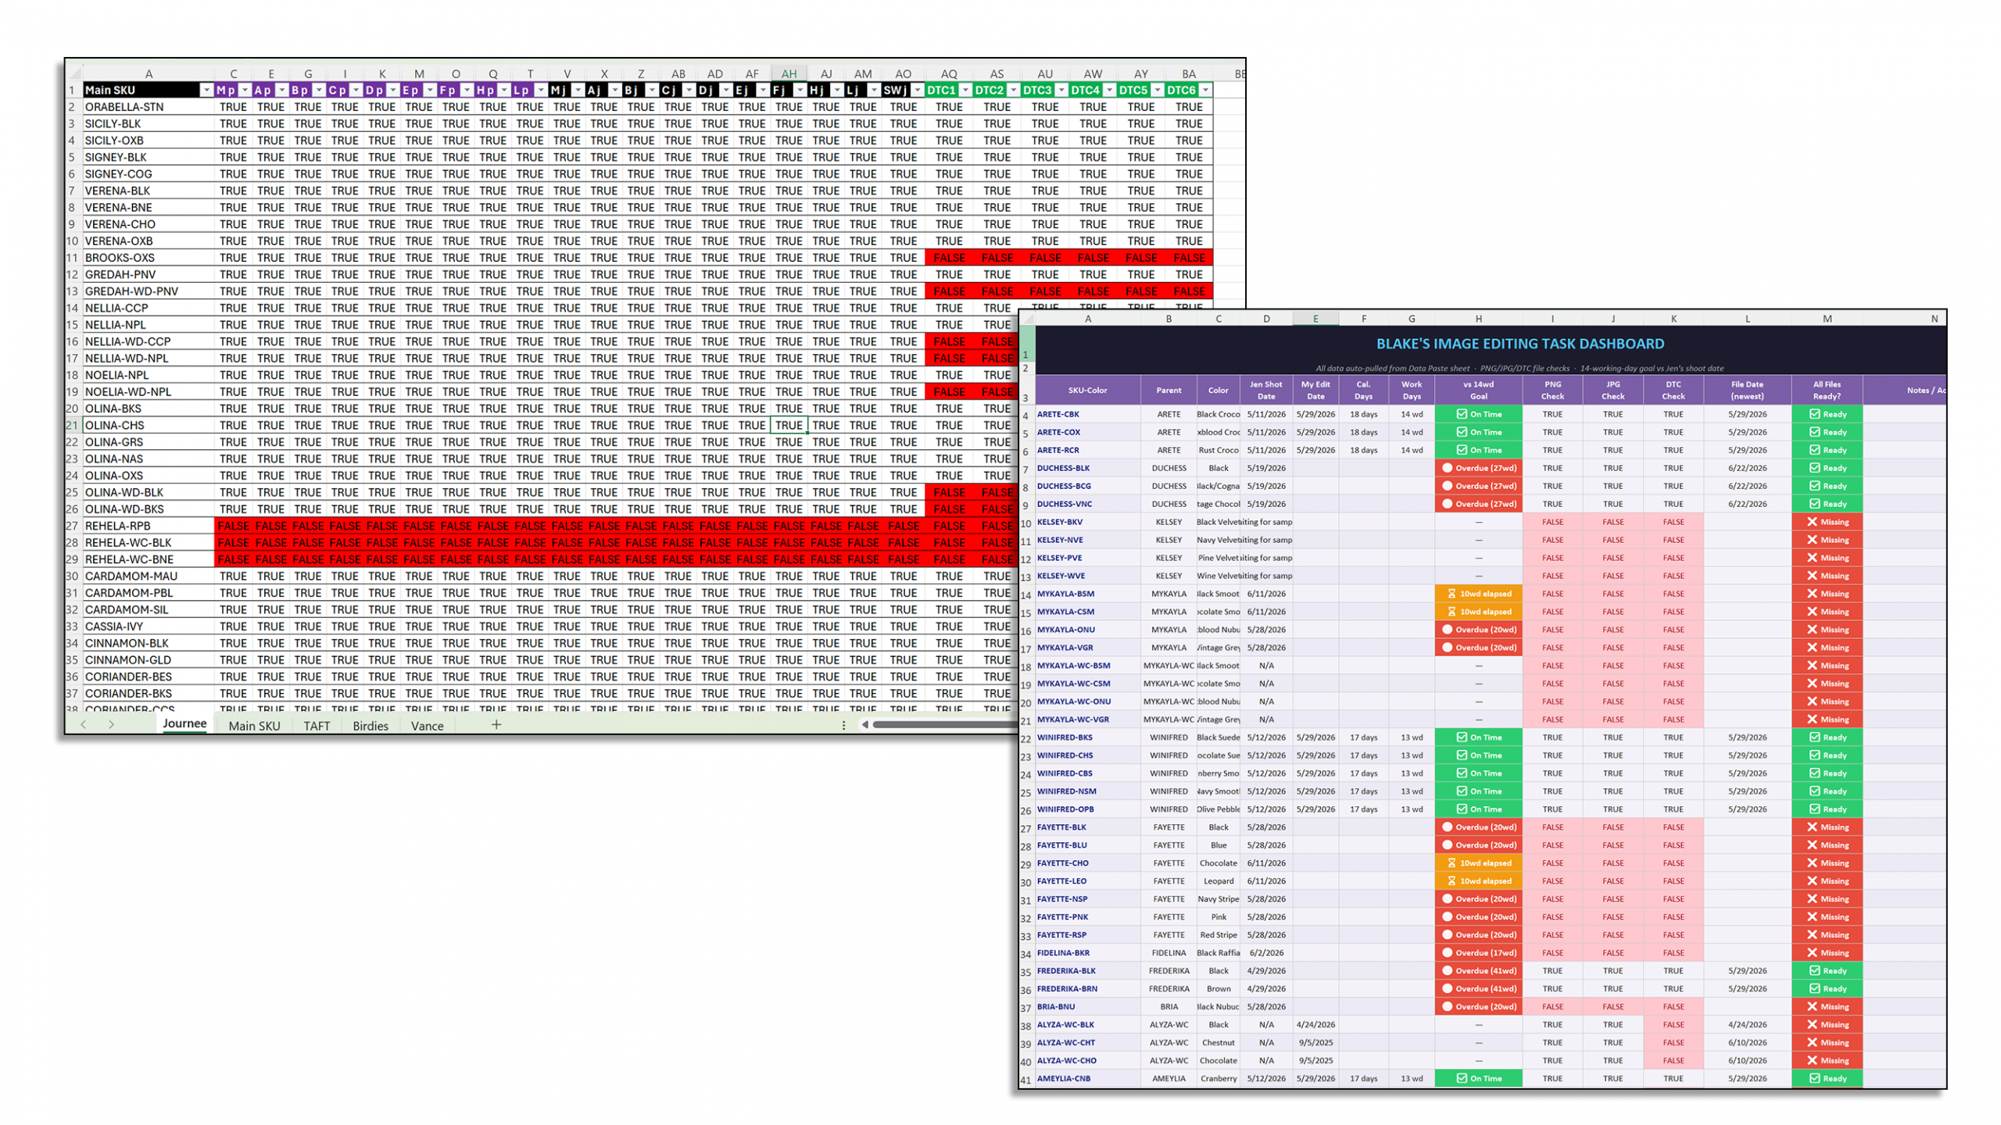Open the Bj column filter dropdown
The height and width of the screenshot is (1125, 2001).
[x=652, y=91]
